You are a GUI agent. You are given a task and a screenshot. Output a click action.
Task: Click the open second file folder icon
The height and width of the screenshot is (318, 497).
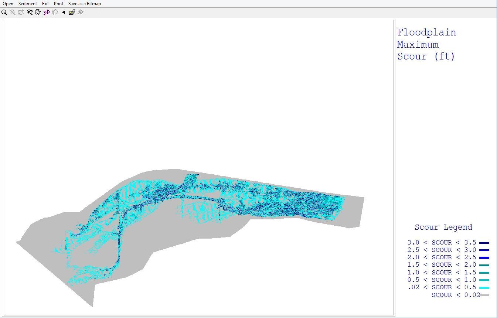72,12
